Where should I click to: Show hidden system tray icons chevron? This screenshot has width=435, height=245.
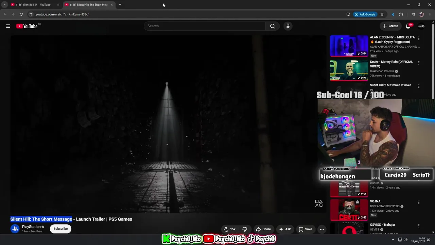point(393,240)
